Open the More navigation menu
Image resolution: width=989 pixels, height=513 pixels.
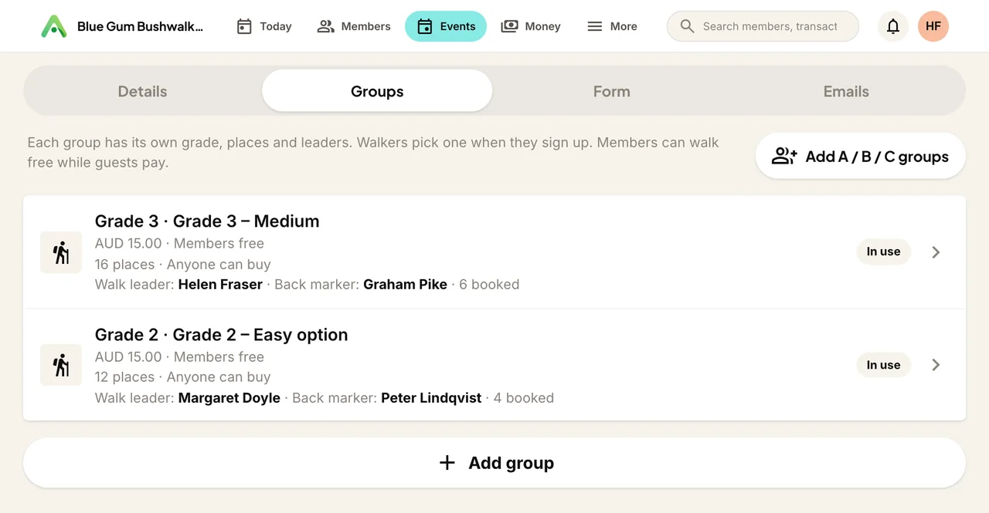(x=612, y=26)
